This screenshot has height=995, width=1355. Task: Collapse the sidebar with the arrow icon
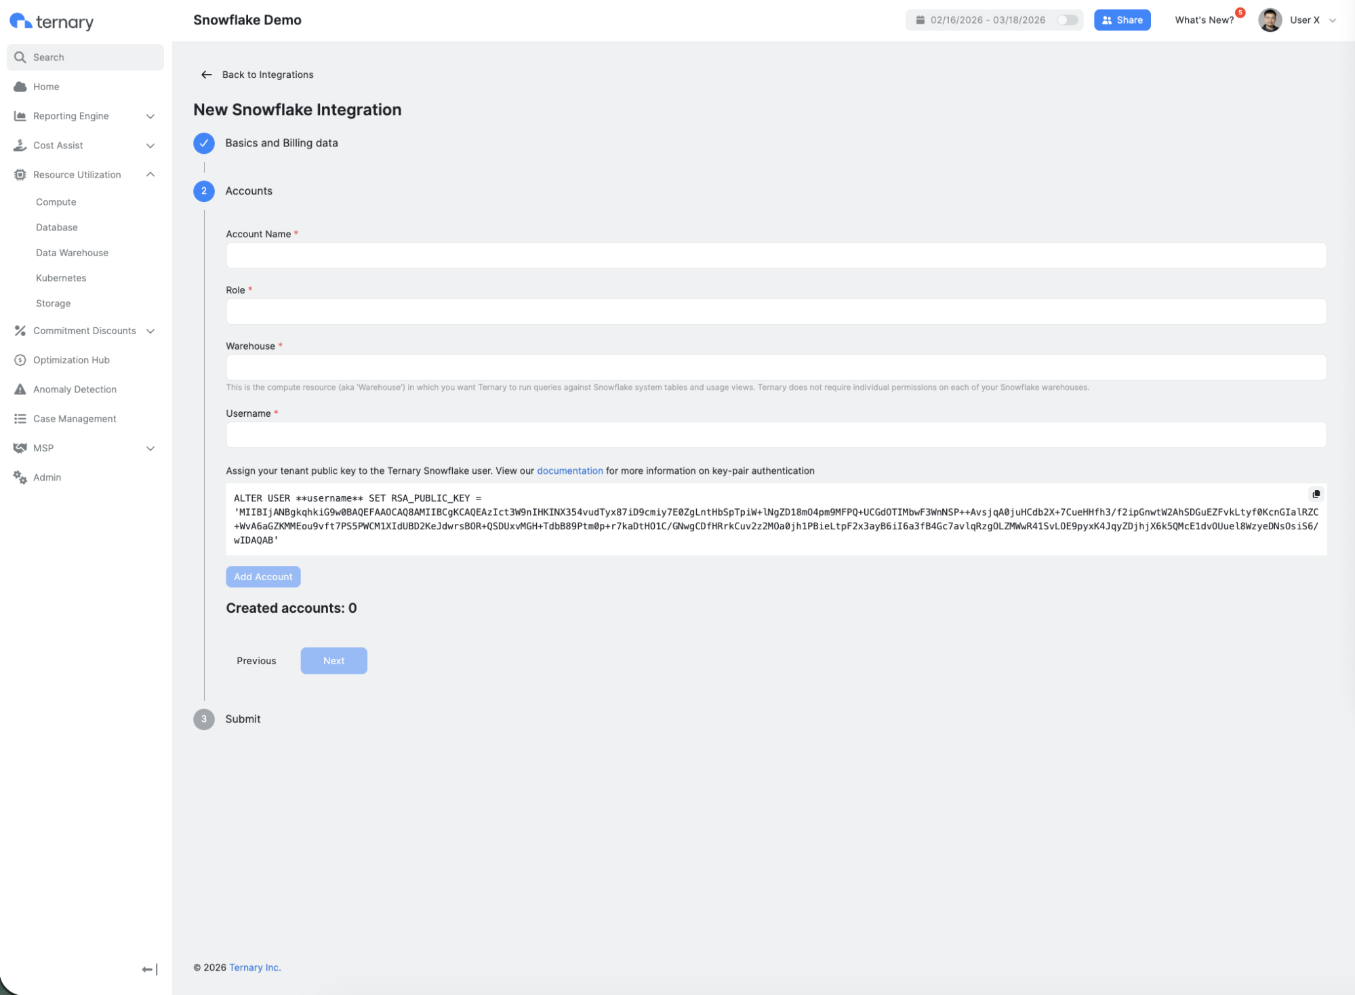[149, 969]
